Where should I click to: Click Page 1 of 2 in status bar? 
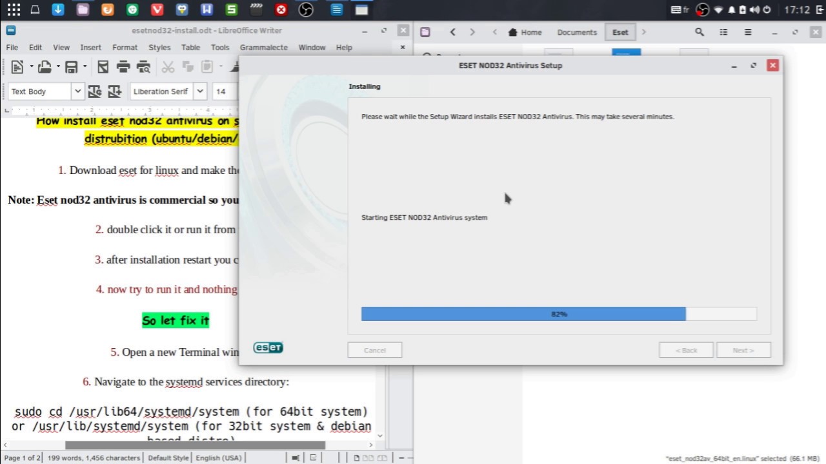click(22, 458)
